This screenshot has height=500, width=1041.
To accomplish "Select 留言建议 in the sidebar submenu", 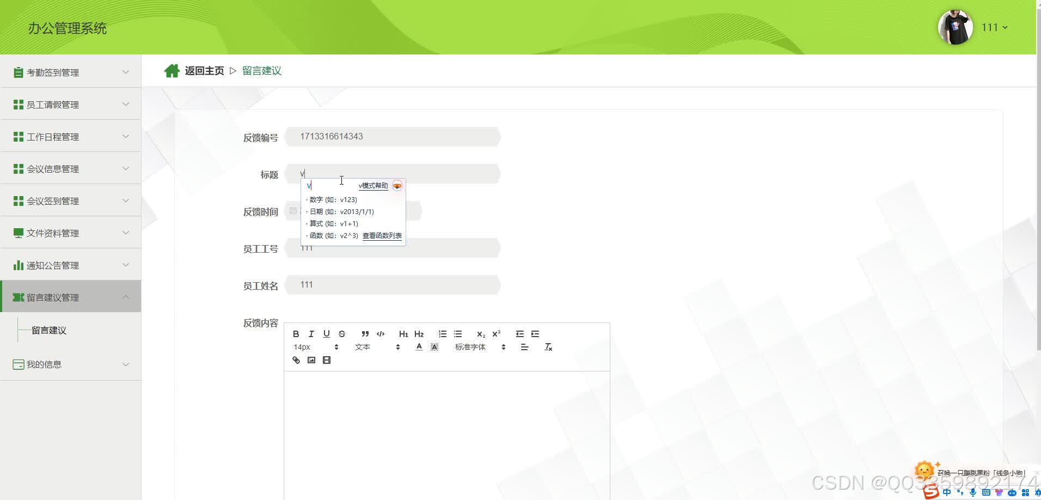I will [48, 330].
